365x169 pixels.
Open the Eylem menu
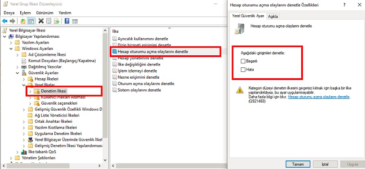tap(25, 13)
